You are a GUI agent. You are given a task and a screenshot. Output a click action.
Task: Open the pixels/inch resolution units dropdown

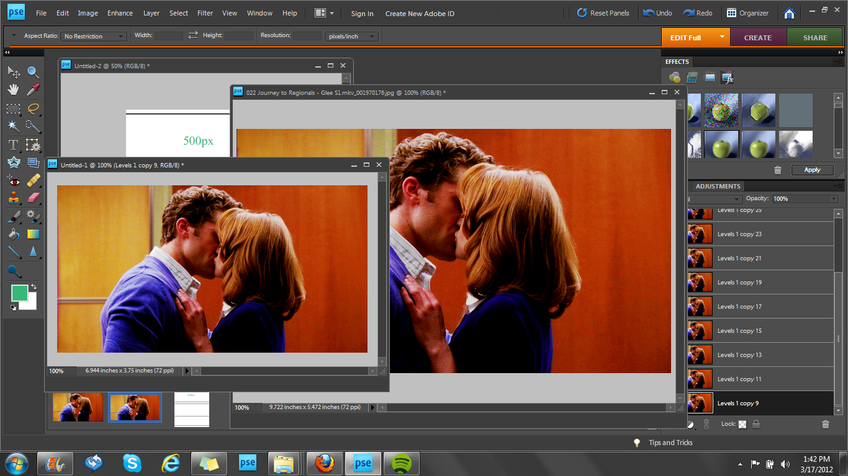click(351, 37)
